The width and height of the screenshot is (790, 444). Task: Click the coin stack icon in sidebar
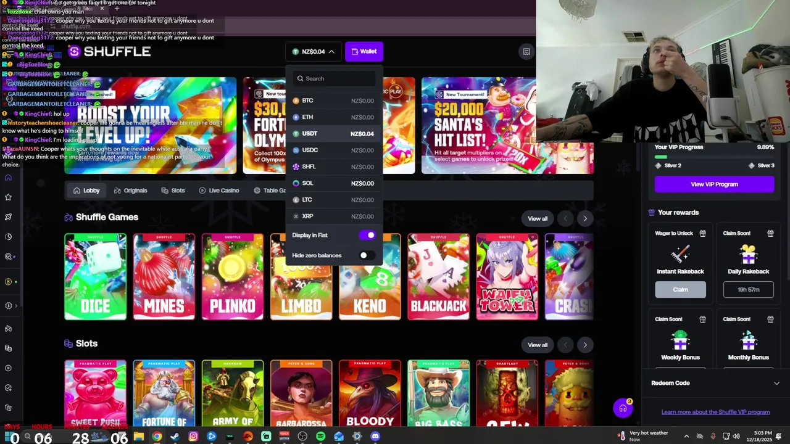pyautogui.click(x=8, y=348)
